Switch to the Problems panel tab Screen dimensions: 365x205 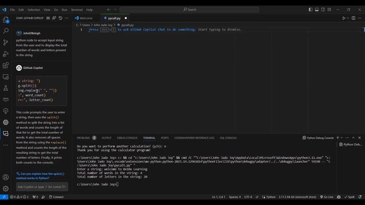(x=86, y=138)
